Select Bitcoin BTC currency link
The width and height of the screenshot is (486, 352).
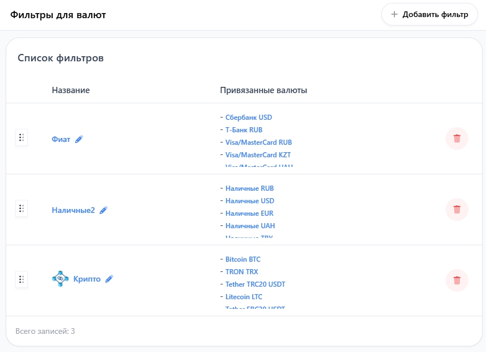click(242, 259)
